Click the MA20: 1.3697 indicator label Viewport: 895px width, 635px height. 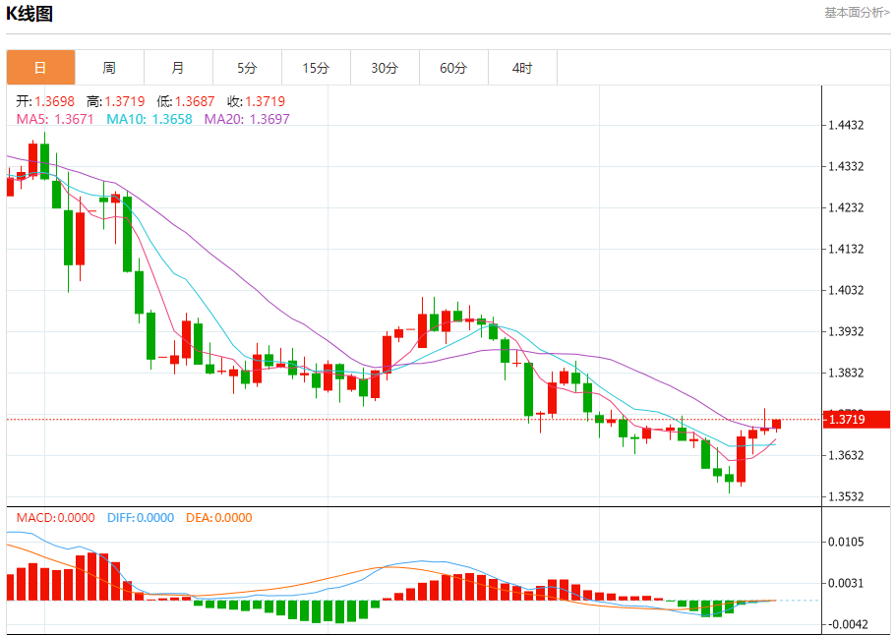(x=247, y=119)
